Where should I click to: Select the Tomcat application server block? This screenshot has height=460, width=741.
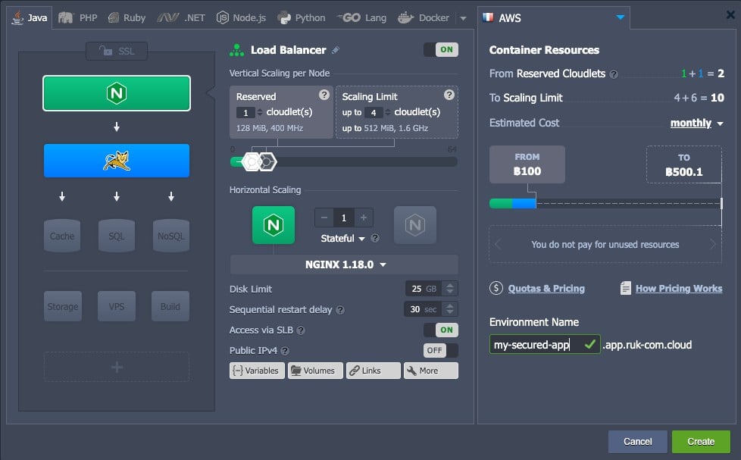117,161
